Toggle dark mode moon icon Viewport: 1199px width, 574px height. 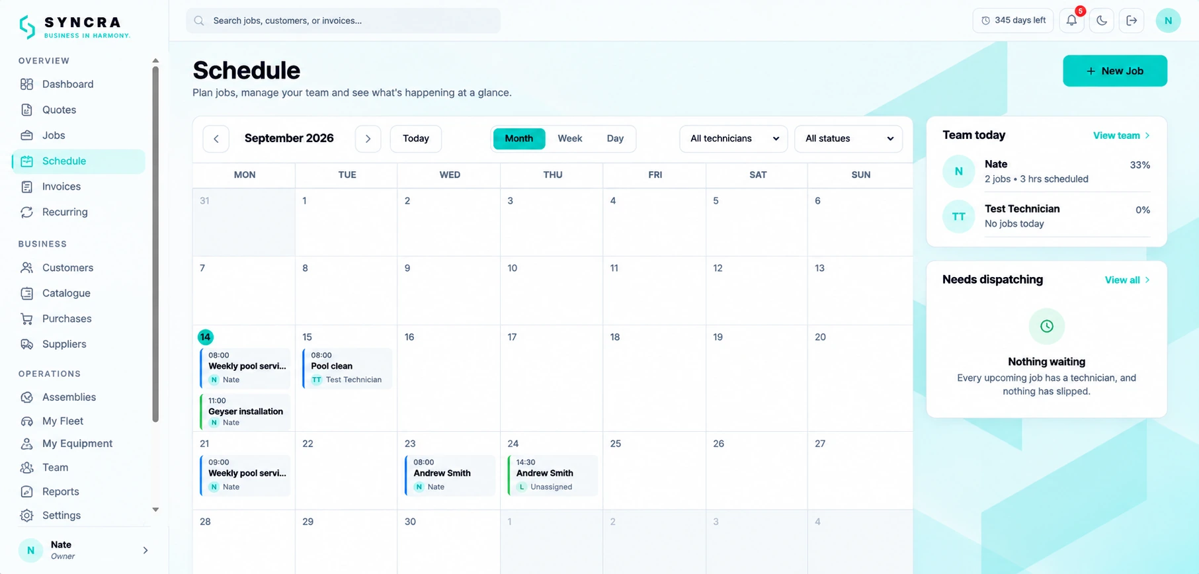1102,20
